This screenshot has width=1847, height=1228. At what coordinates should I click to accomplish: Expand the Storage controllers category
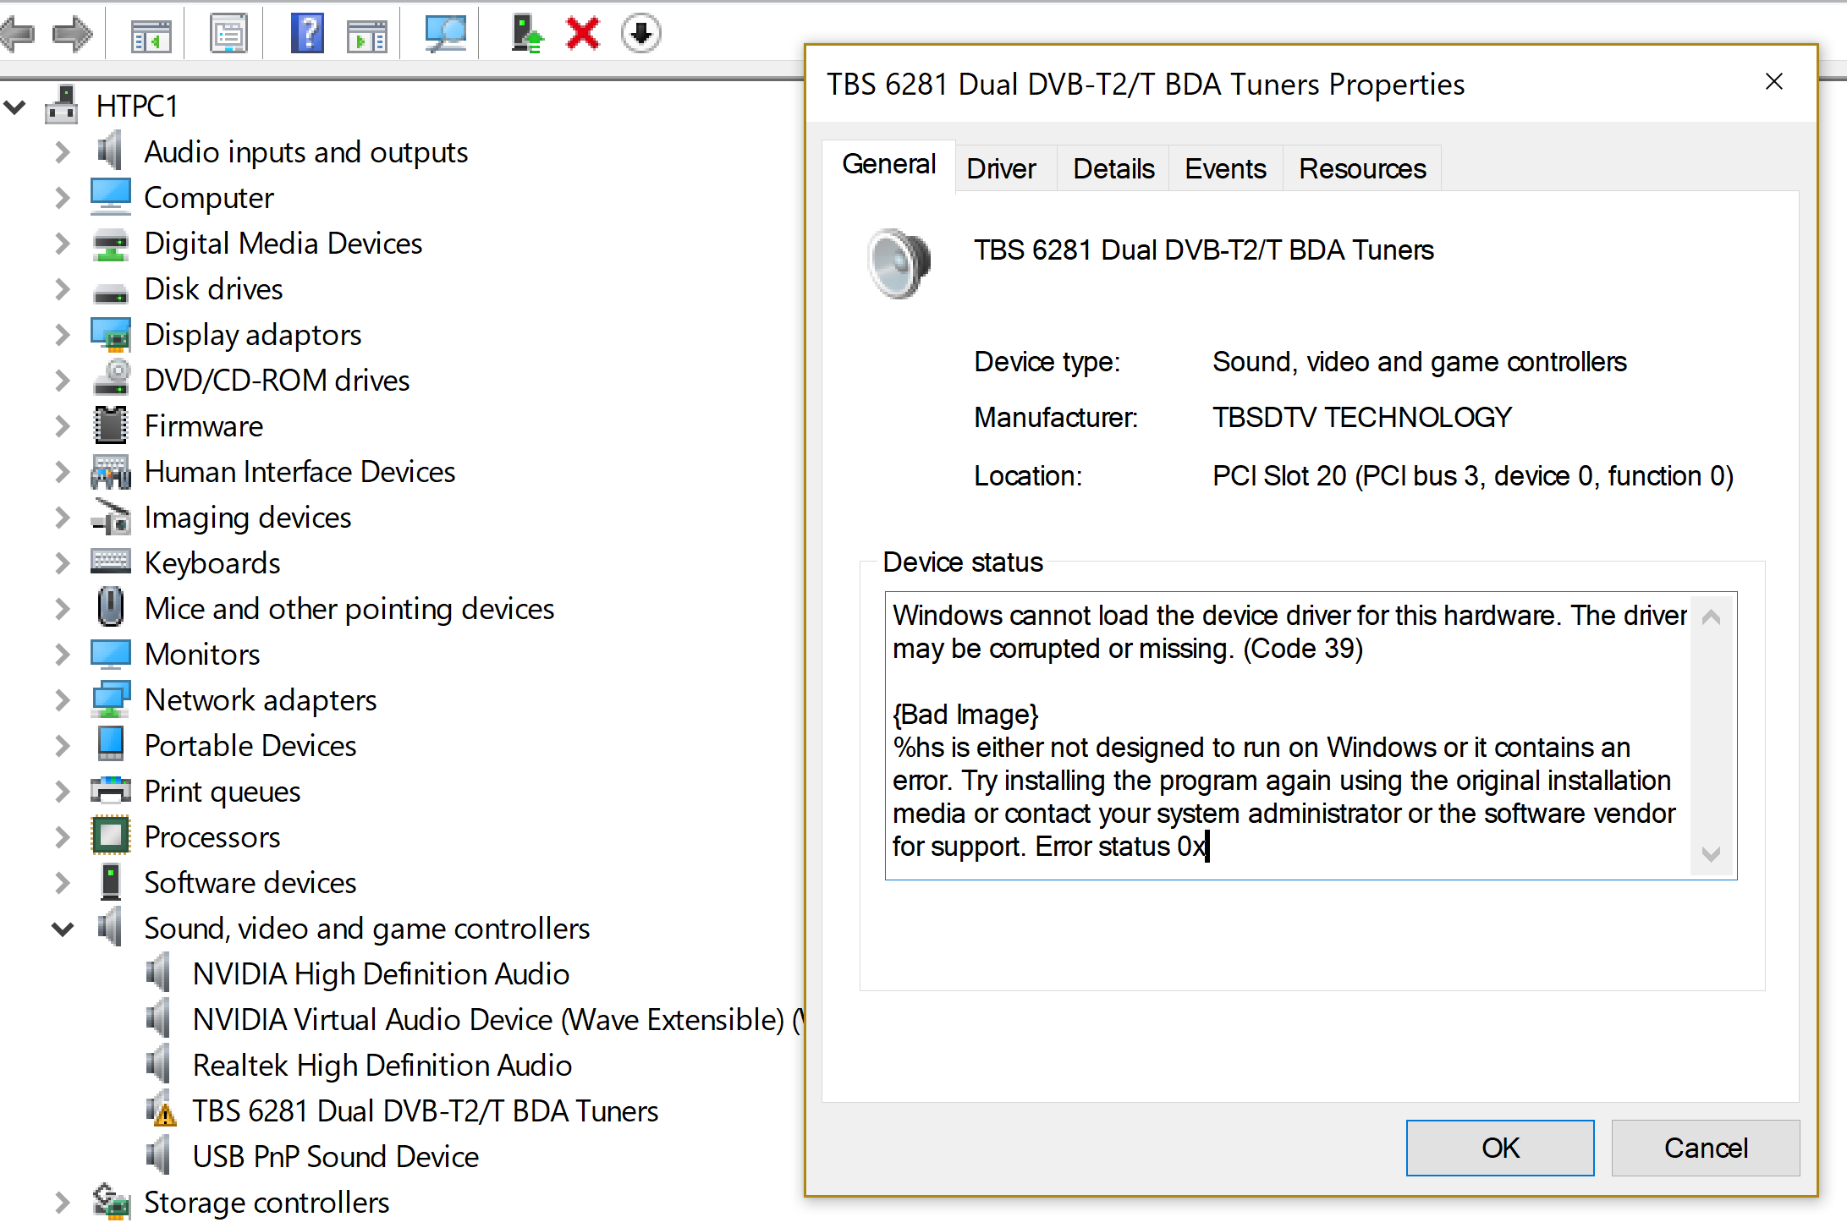(63, 1203)
